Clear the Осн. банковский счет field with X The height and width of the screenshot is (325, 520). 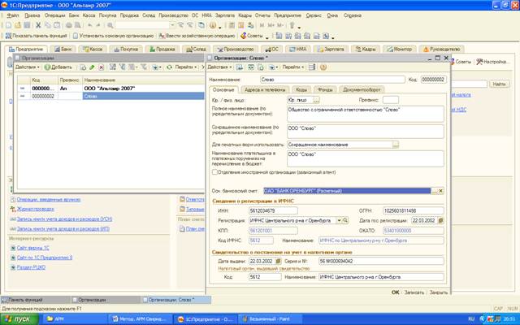pyautogui.click(x=440, y=191)
